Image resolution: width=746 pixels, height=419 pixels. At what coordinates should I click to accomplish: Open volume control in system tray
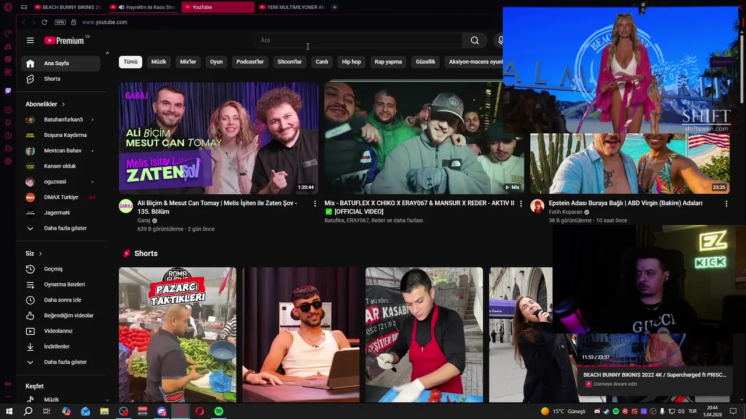coord(681,411)
